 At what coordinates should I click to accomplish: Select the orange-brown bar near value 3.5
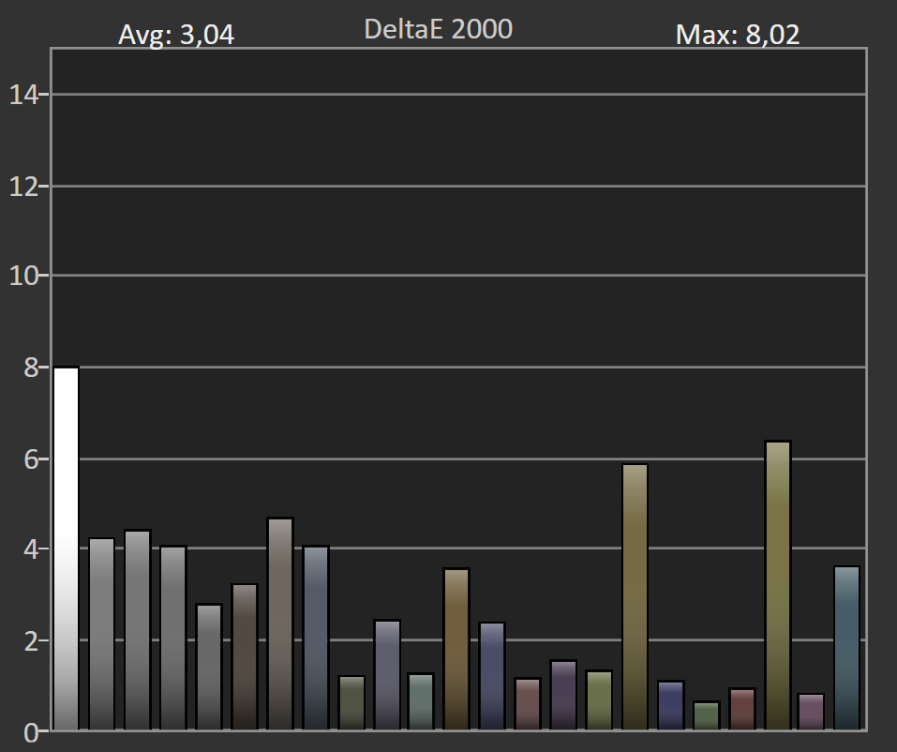[x=456, y=649]
